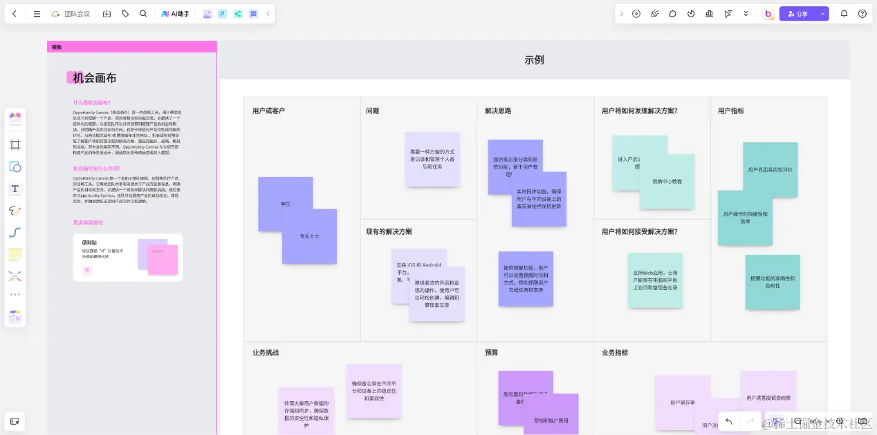The image size is (877, 435).
Task: Expand more tools with double-chevron down
Action: 746,14
